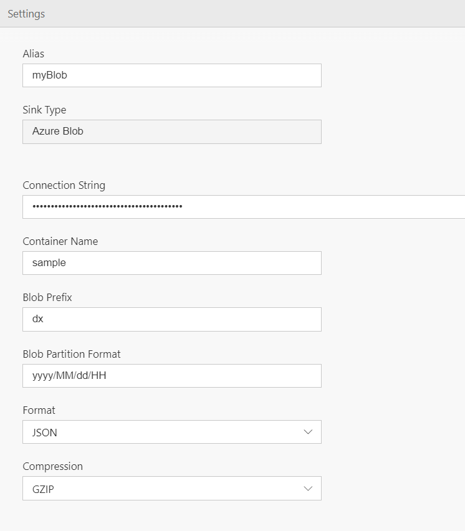Image resolution: width=465 pixels, height=531 pixels.
Task: Click the Sink Type field showing Azure Blob
Action: click(172, 132)
